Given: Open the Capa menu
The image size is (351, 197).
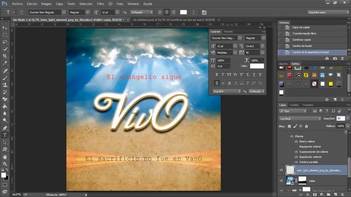Looking at the screenshot, I should coord(59,4).
